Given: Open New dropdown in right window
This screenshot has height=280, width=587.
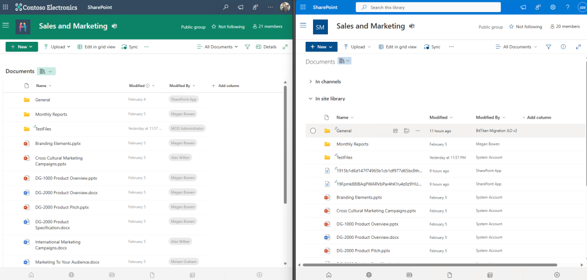Looking at the screenshot, I should click(321, 47).
